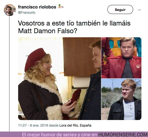Image resolution: width=148 pixels, height=137 pixels.
Task: Open the @Franxurio handle link
Action: pyautogui.click(x=27, y=13)
